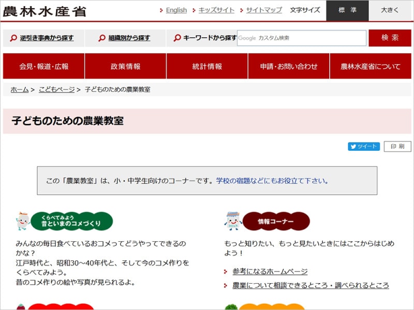The width and height of the screenshot is (414, 310).
Task: Click the rice mascot character icon
Action: [23, 220]
